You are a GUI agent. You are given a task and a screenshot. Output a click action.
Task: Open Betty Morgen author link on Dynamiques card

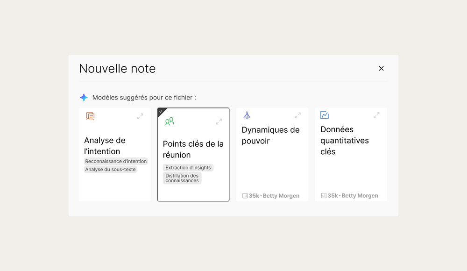coord(281,196)
